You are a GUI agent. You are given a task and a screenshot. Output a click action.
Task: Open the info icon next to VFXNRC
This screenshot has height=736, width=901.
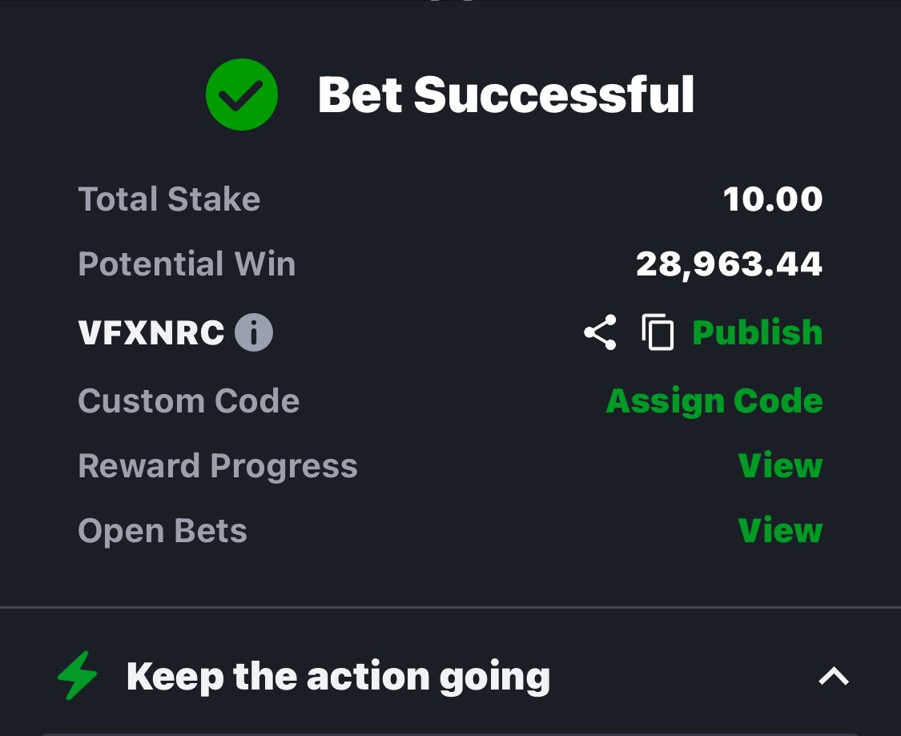click(253, 332)
